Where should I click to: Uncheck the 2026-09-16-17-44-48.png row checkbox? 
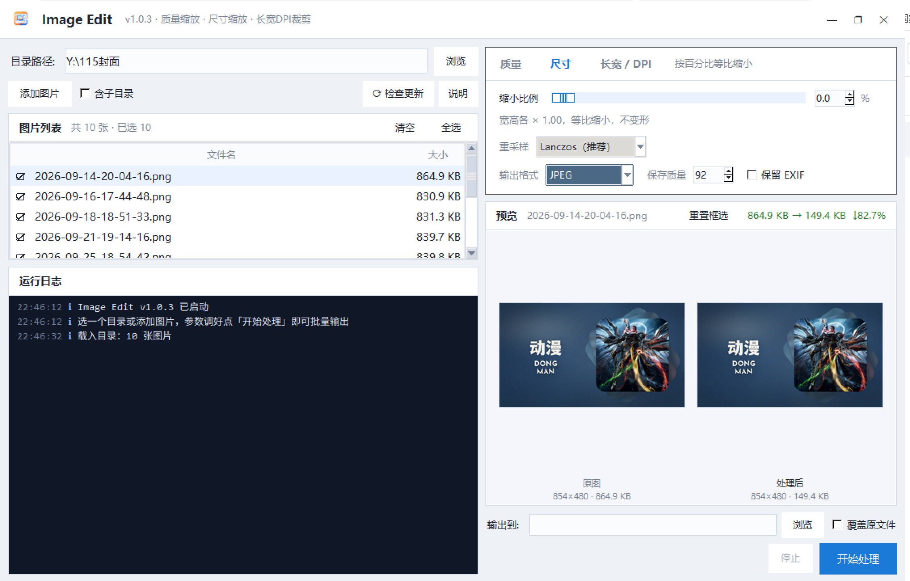point(21,197)
